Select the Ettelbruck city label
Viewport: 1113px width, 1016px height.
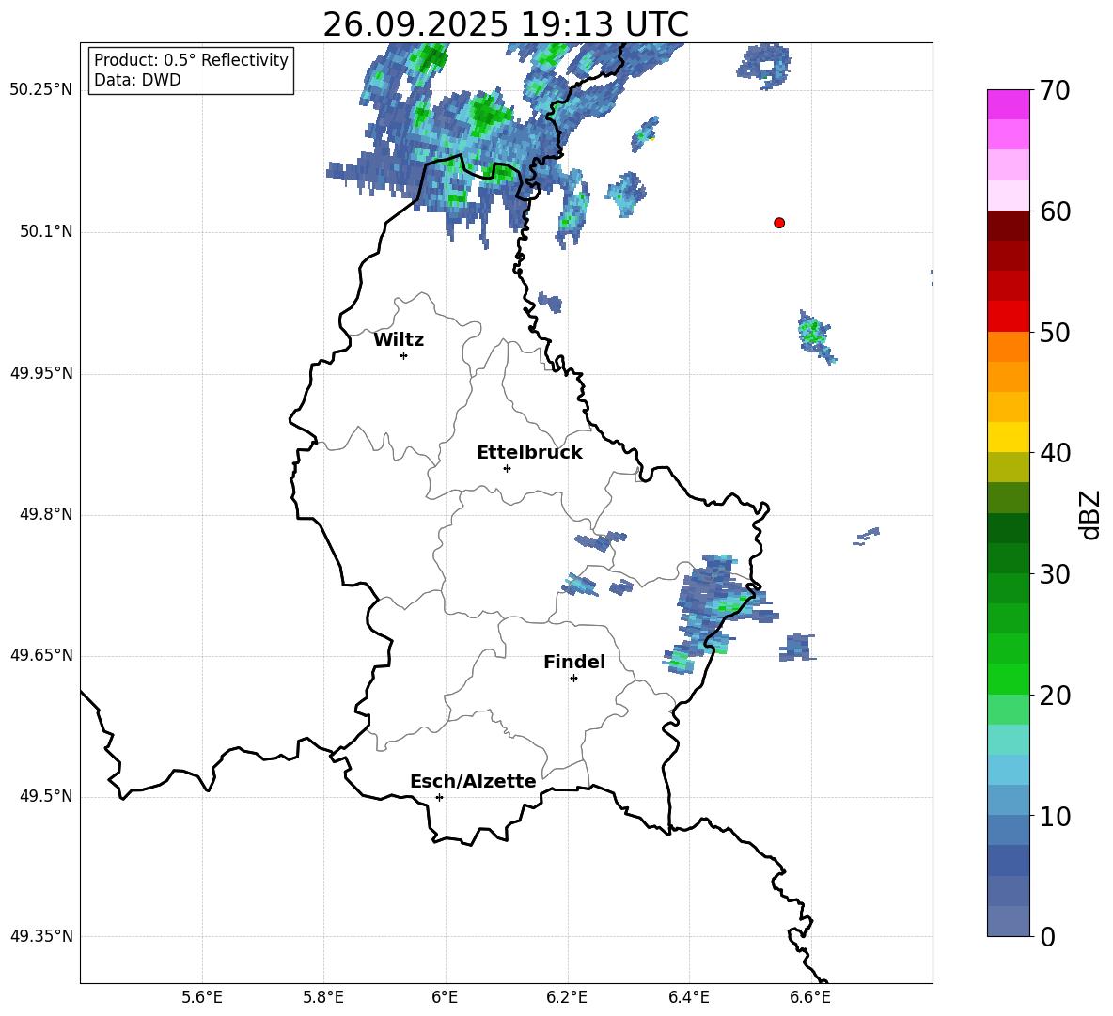(529, 453)
